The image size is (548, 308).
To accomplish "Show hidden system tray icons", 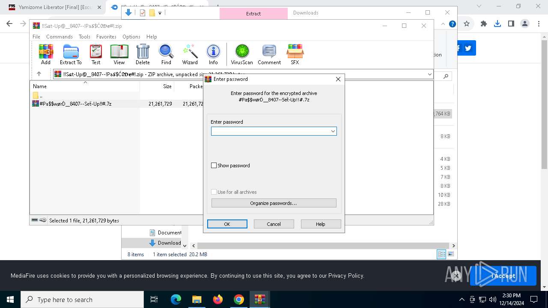I will (462, 299).
